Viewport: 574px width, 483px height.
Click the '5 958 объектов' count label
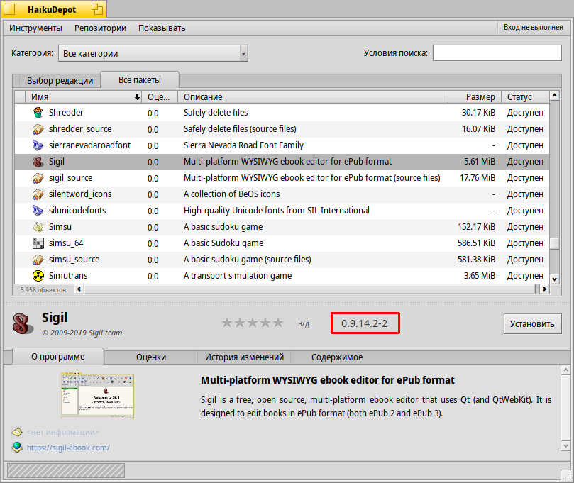(x=43, y=290)
